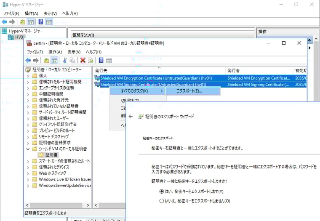
Task: Expand 信頼されていない証明書 tree node
Action: pyautogui.click(x=28, y=107)
